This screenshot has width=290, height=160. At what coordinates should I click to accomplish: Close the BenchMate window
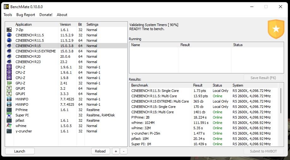(281, 7)
